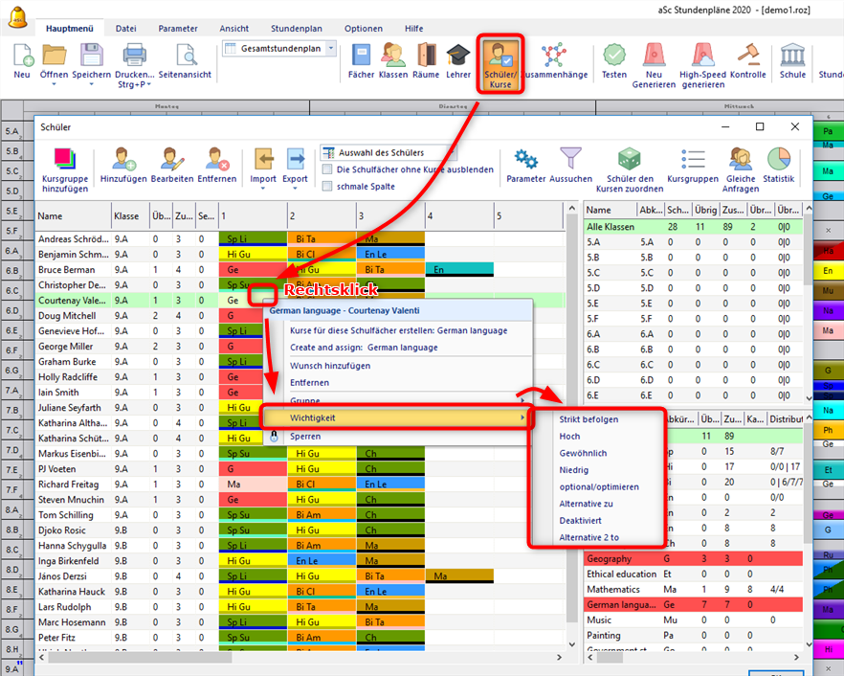Open the Gesamtstundenplan dropdown
The height and width of the screenshot is (676, 844).
tap(331, 49)
